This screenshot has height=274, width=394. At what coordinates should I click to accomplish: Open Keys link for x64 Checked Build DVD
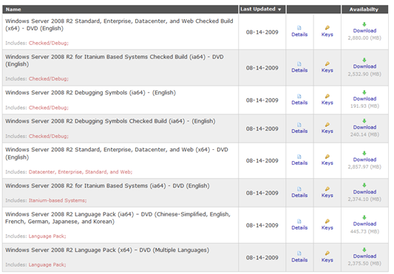327,35
